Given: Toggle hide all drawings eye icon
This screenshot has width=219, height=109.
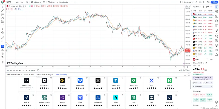Looking at the screenshot, I should click(2, 57).
